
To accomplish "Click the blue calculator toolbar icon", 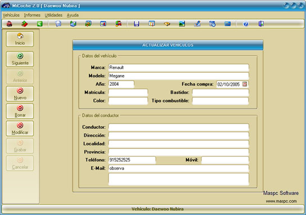I will [x=227, y=24].
